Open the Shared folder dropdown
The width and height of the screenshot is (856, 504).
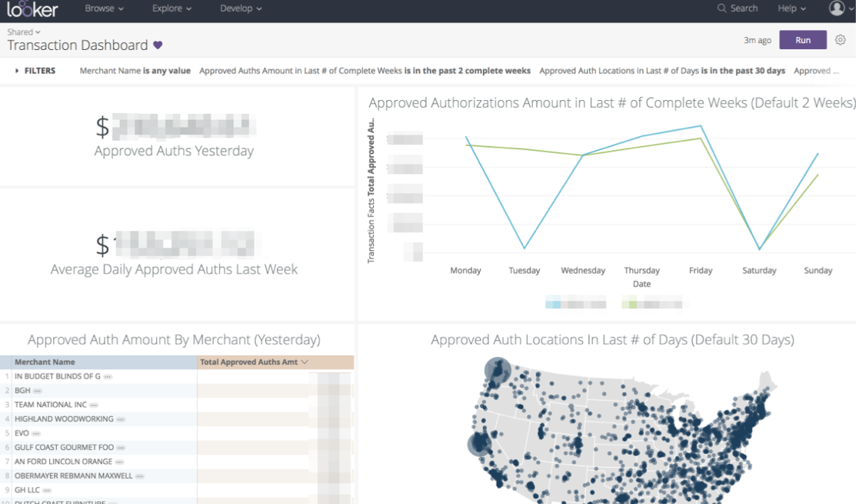click(x=24, y=32)
